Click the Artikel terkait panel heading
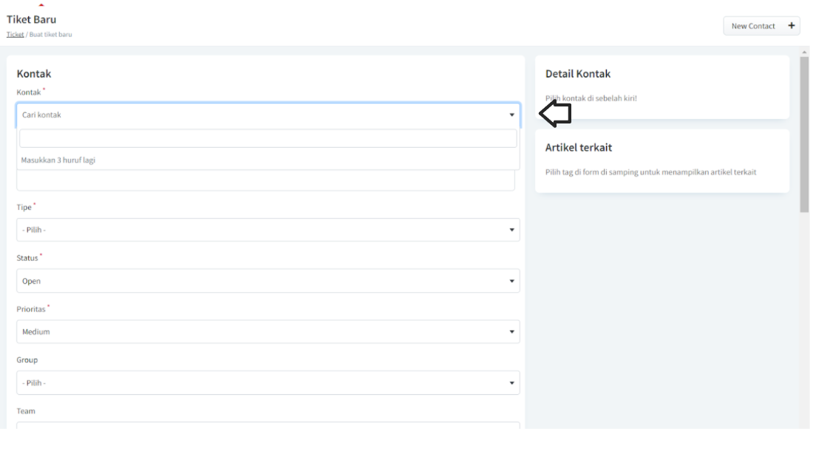The height and width of the screenshot is (451, 813). [x=579, y=148]
